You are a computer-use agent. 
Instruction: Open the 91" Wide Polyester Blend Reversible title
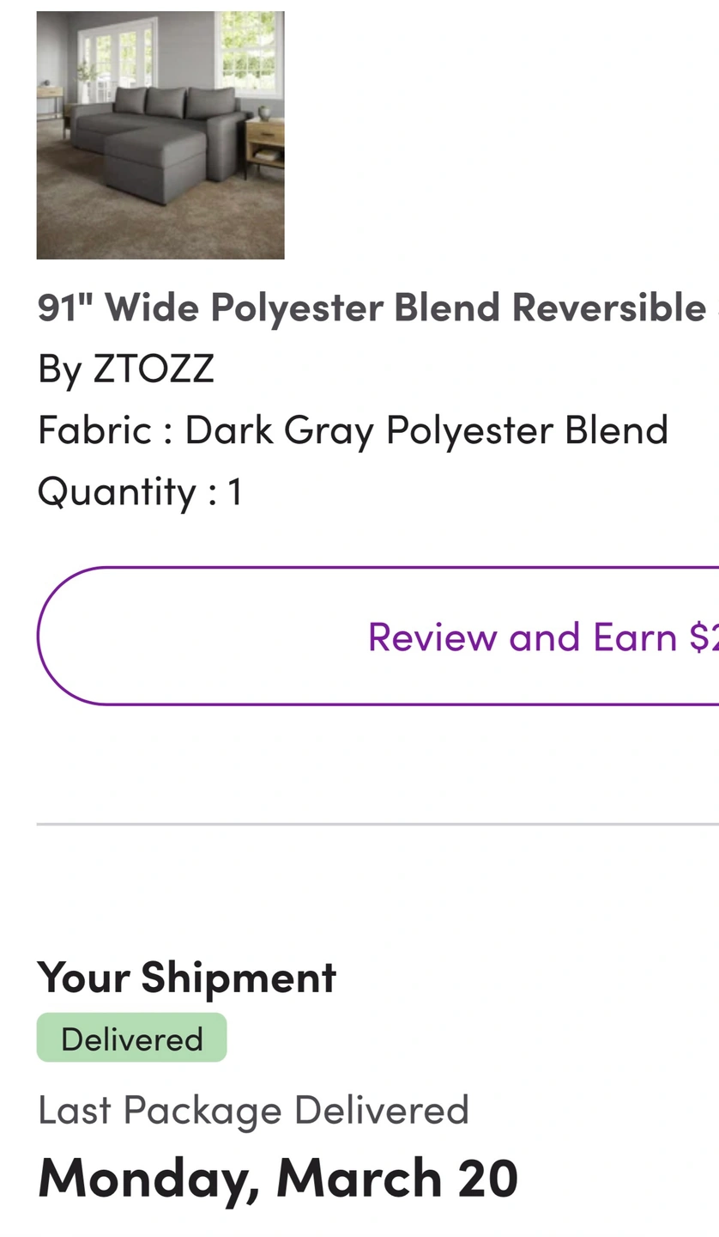[372, 307]
